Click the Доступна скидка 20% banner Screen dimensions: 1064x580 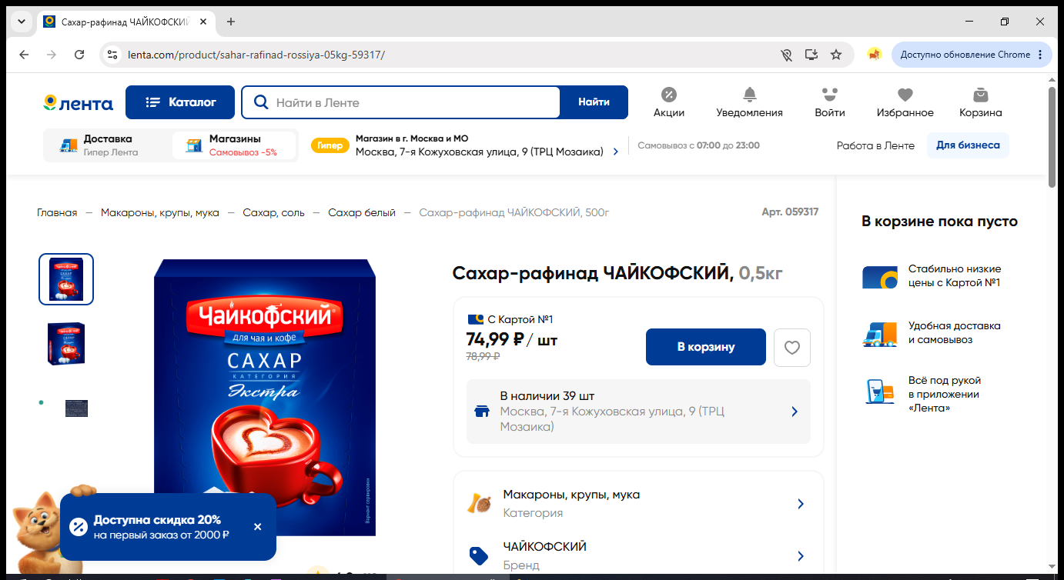tap(168, 527)
